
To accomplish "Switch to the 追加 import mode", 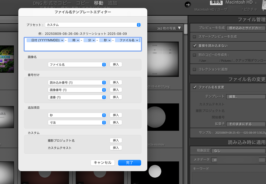I will click(113, 3).
